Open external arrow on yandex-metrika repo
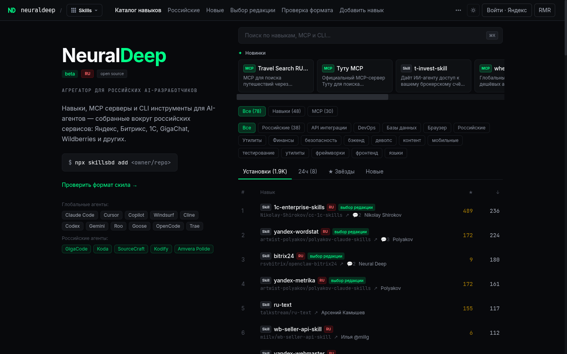This screenshot has width=567, height=354. tap(376, 288)
